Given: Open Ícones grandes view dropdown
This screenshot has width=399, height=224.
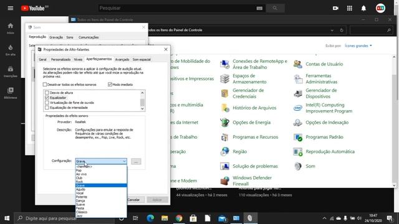Looking at the screenshot, I should [358, 45].
